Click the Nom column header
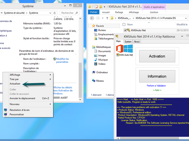189x141 pixels. [130, 24]
